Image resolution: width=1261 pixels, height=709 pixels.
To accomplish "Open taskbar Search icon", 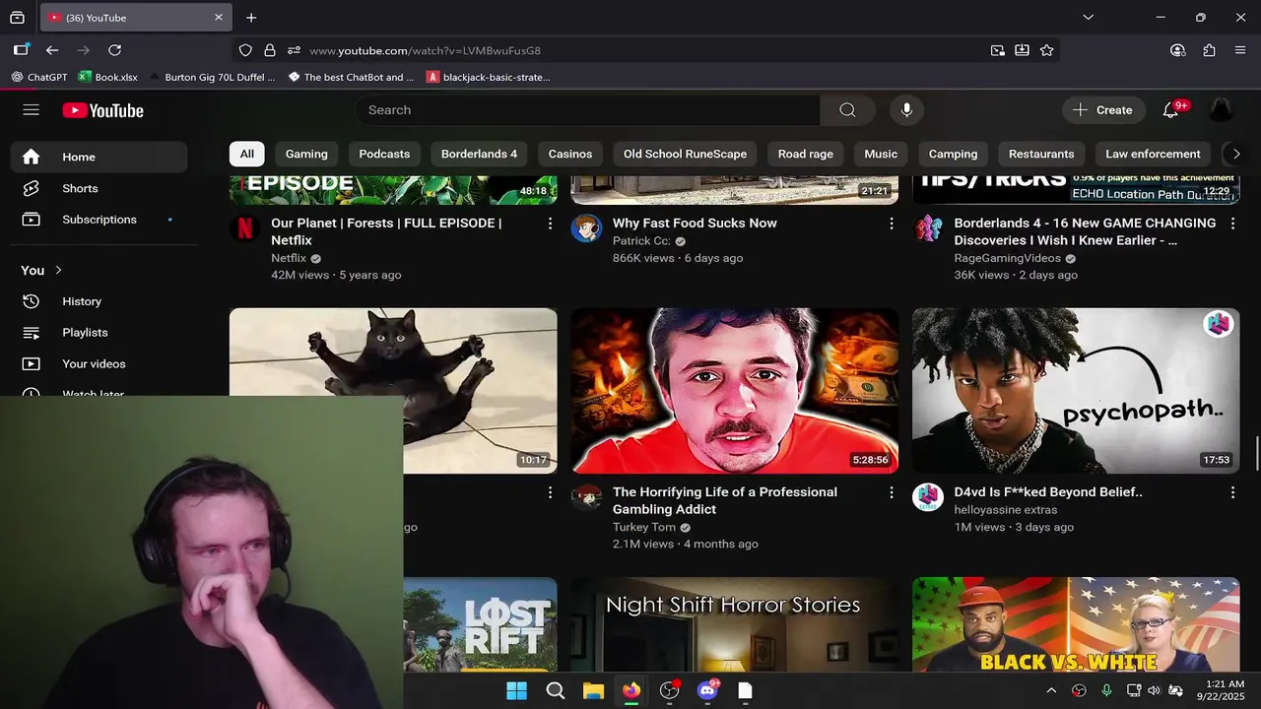I will [555, 690].
